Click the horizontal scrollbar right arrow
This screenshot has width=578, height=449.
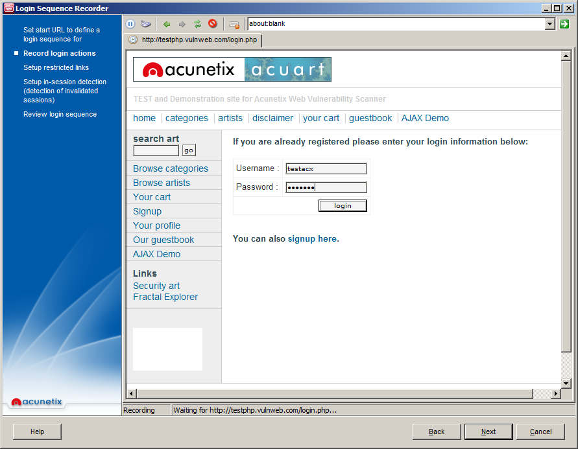tap(556, 393)
